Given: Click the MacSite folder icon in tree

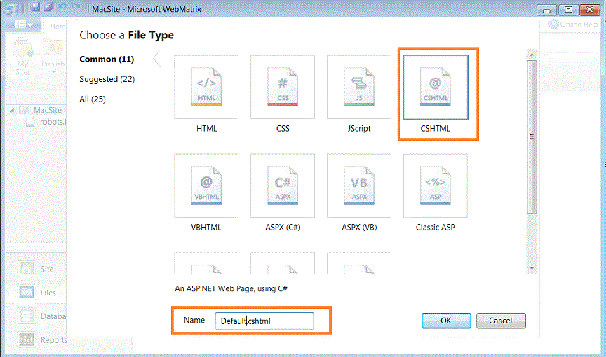Looking at the screenshot, I should pyautogui.click(x=25, y=111).
